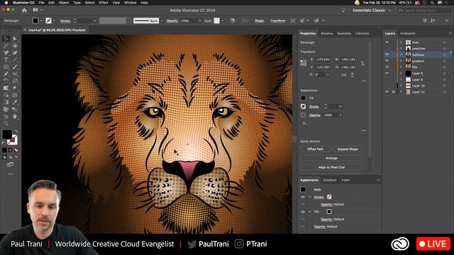Open the Appearance panel menu icon
The height and width of the screenshot is (255, 454).
pyautogui.click(x=378, y=180)
